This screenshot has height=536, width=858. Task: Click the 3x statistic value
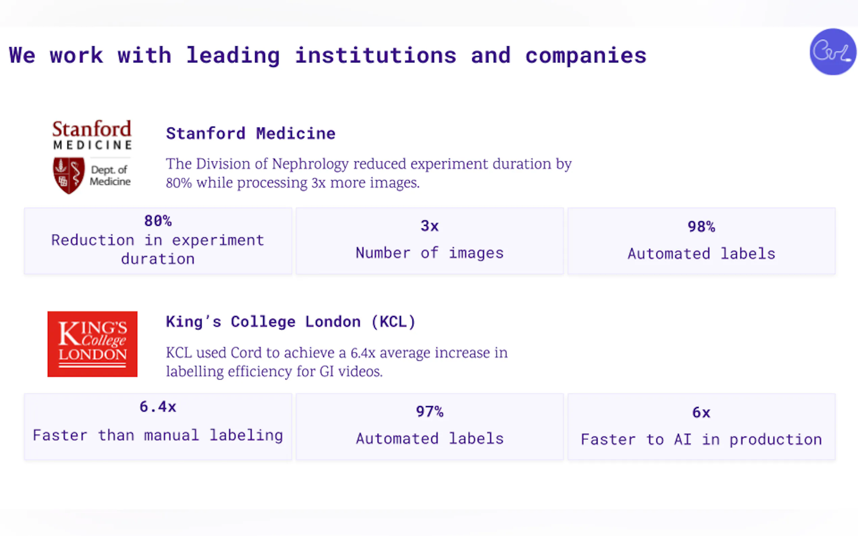coord(430,226)
